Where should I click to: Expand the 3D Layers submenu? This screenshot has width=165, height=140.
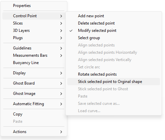[34, 31]
